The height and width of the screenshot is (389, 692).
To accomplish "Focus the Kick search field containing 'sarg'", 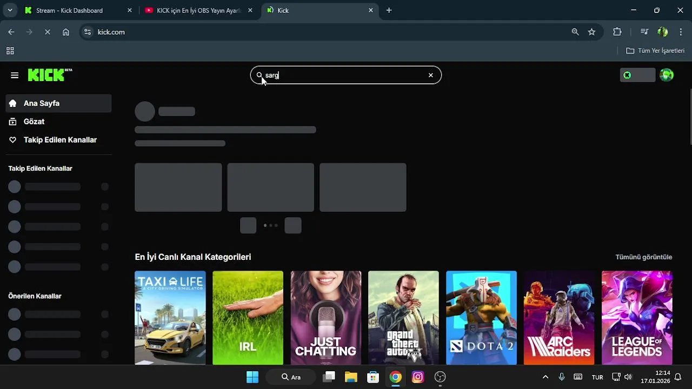I will (x=346, y=75).
